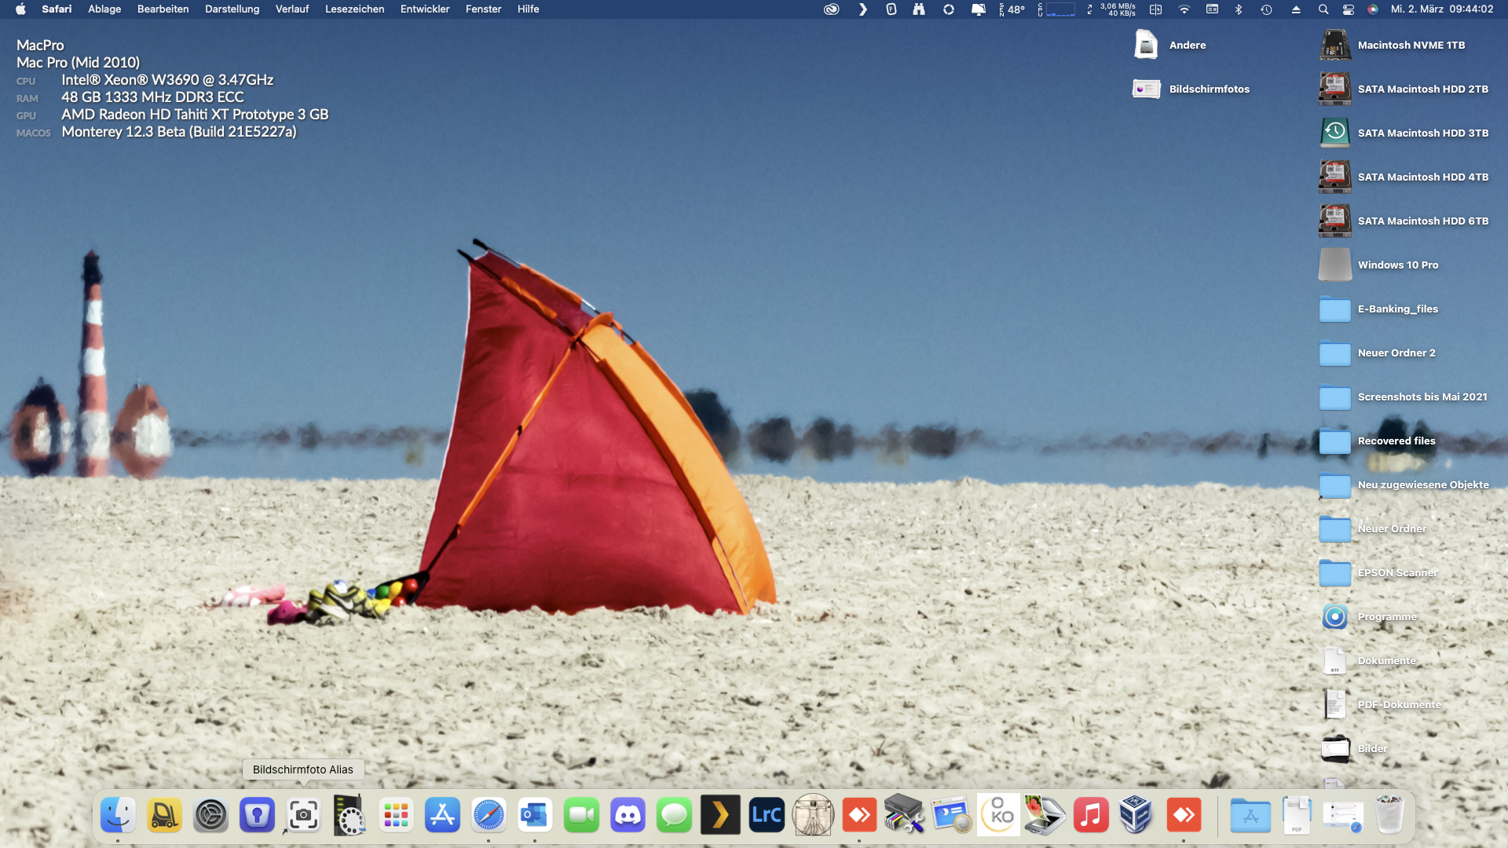Open Control Center in the menu bar

coord(1349,9)
